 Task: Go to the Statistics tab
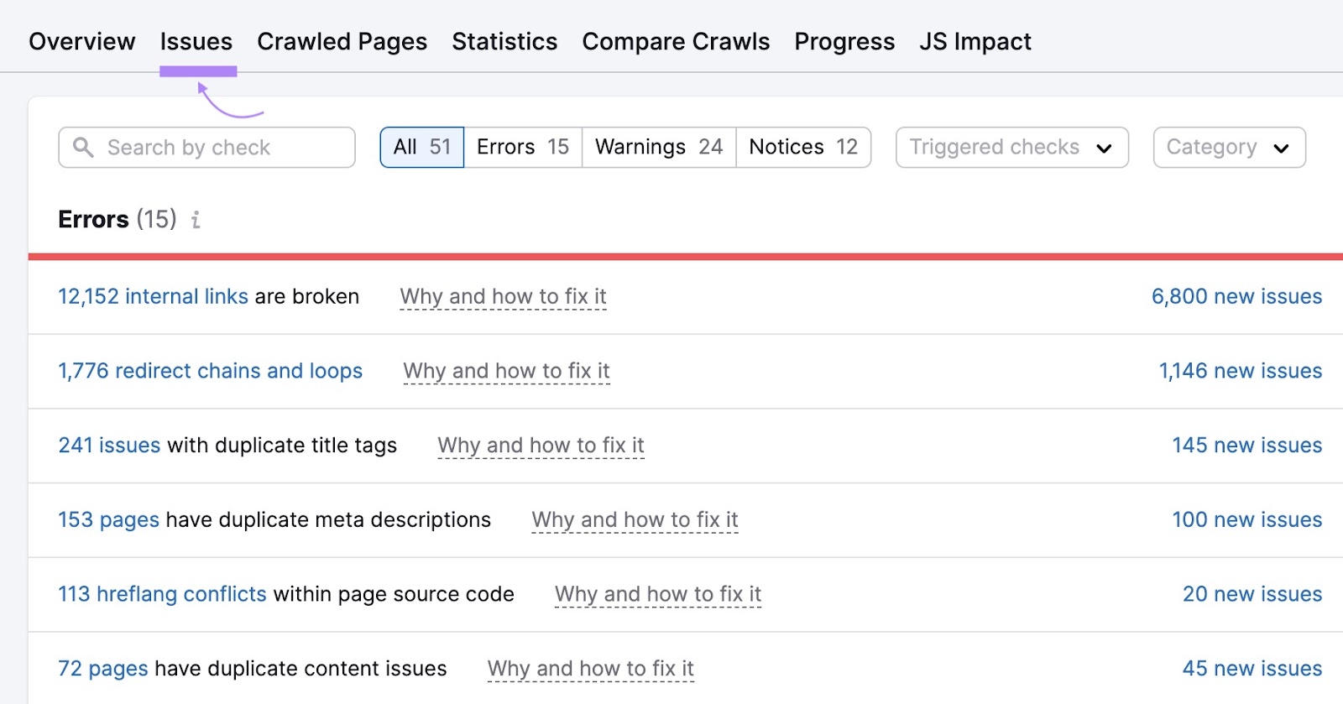point(504,41)
